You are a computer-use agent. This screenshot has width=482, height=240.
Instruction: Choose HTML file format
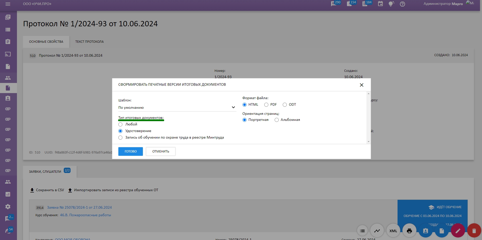tap(245, 105)
